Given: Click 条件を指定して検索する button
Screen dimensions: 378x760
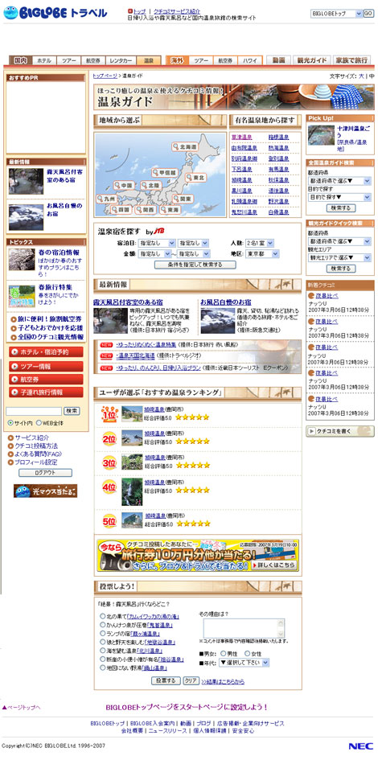Looking at the screenshot, I should 195,265.
